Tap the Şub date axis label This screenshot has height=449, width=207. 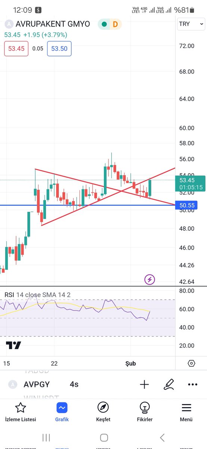coord(130,363)
